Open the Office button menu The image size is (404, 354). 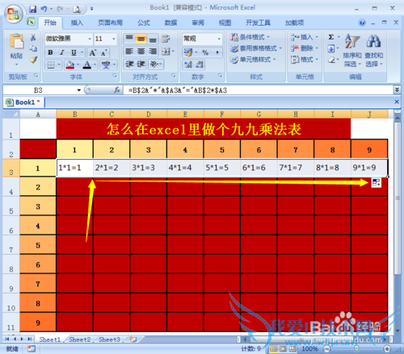pyautogui.click(x=13, y=14)
